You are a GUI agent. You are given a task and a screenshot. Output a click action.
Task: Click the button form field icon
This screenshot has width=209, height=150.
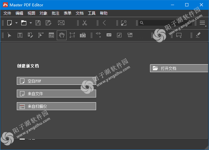click(x=109, y=35)
